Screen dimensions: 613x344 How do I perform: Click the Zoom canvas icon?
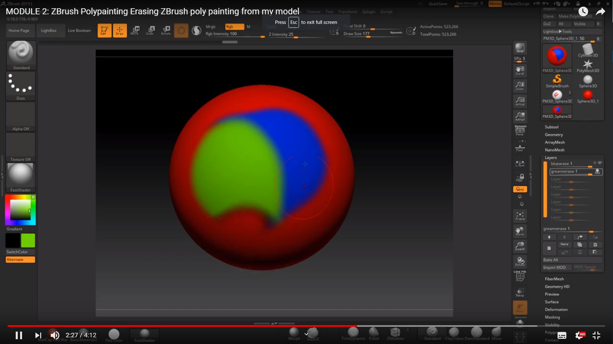point(520,86)
